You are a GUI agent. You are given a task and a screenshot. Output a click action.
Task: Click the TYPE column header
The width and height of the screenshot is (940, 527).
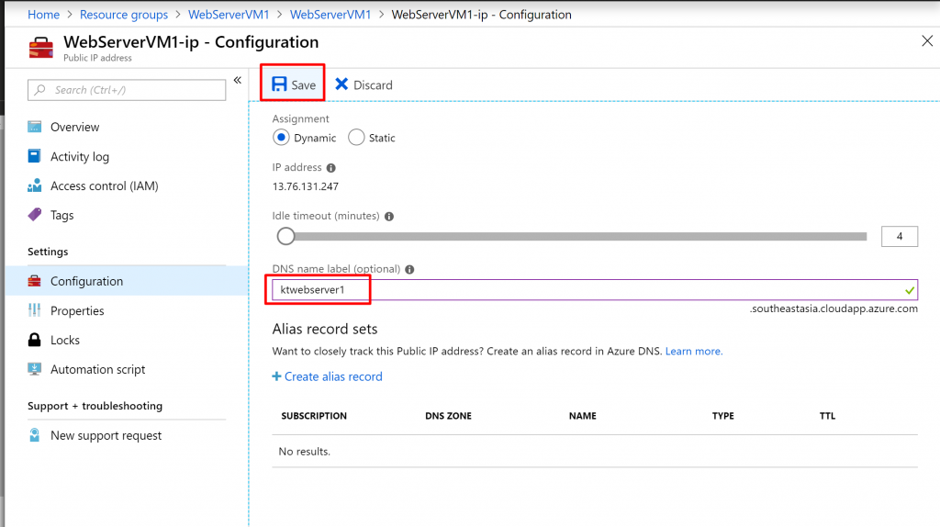[x=723, y=416]
